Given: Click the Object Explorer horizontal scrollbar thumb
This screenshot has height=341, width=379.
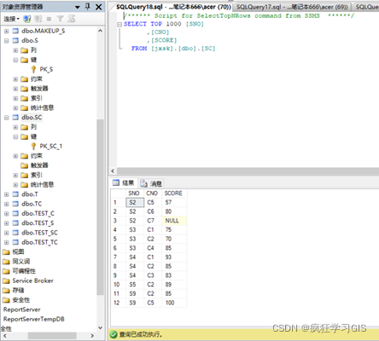Looking at the screenshot, I should 52,336.
